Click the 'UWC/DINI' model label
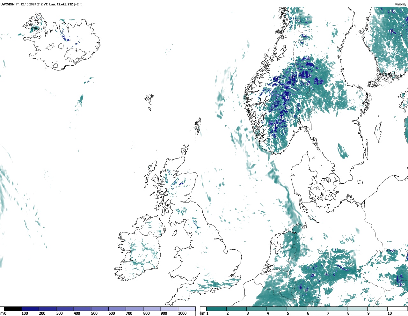 (8, 4)
